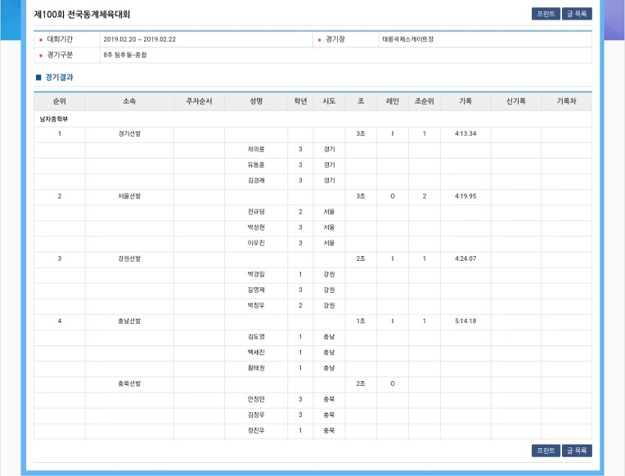Click the 순위 column header
Image resolution: width=625 pixels, height=476 pixels.
60,101
